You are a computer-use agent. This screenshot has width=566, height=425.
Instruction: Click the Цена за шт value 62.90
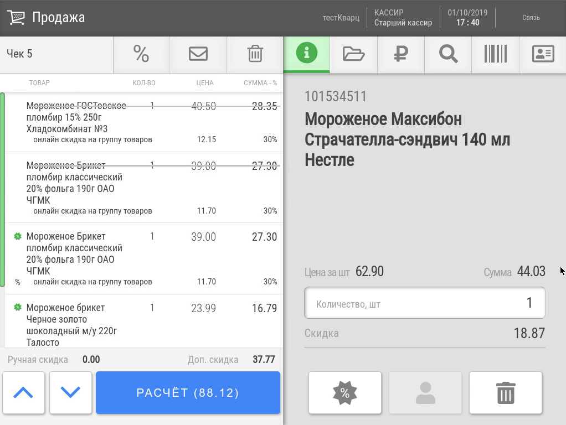click(x=369, y=271)
